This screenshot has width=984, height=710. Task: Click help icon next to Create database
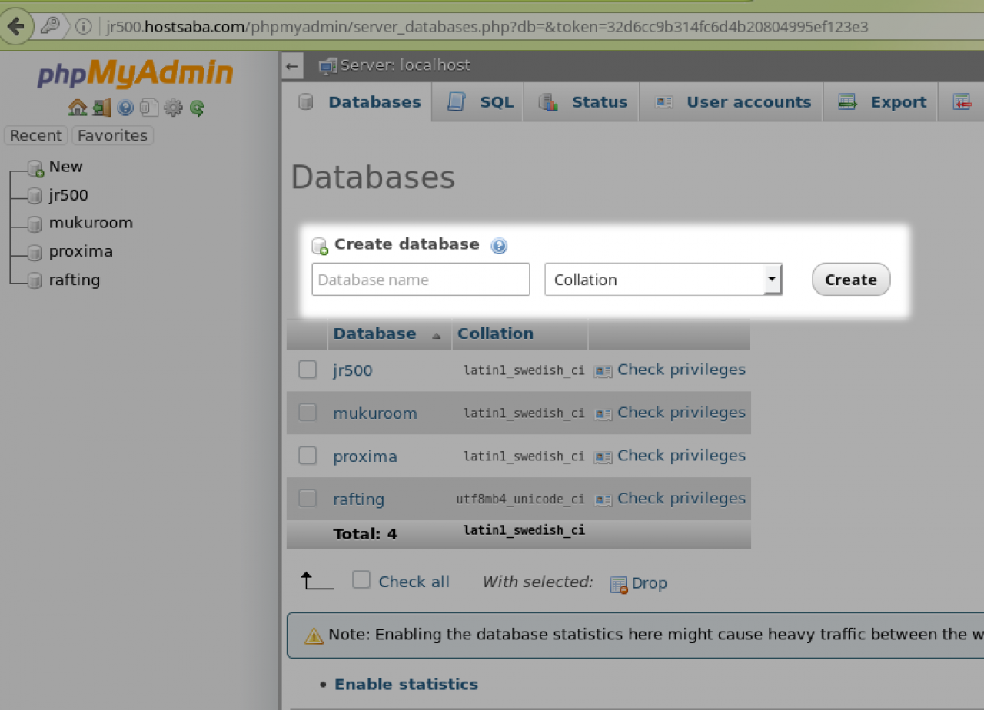pos(499,246)
